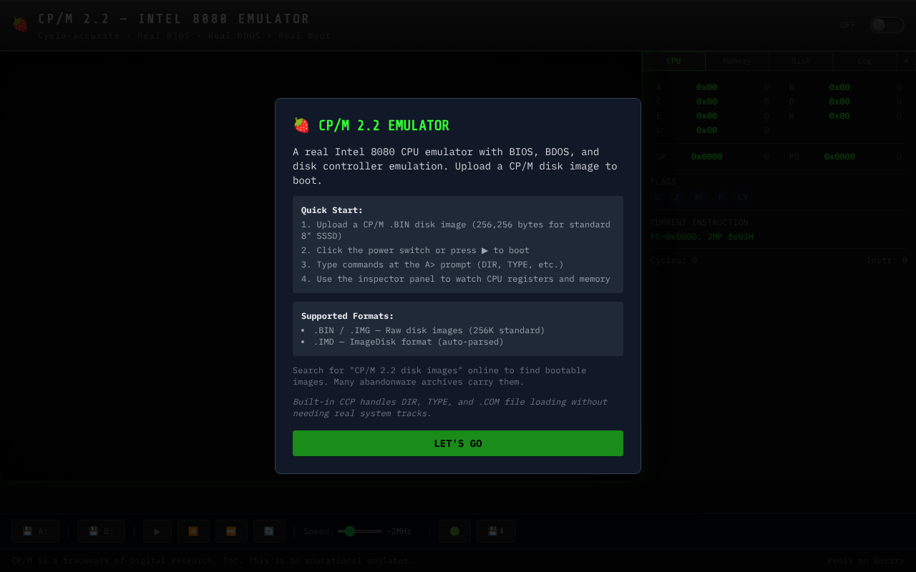The image size is (916, 572).
Task: Click the trademark notice in the footer
Action: (211, 561)
